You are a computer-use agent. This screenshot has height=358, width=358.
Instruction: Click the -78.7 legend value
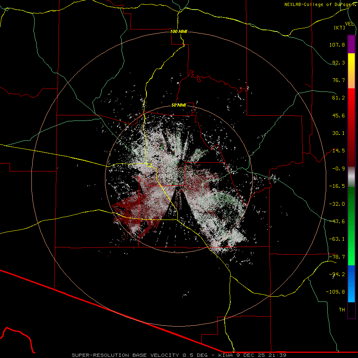coord(337,257)
